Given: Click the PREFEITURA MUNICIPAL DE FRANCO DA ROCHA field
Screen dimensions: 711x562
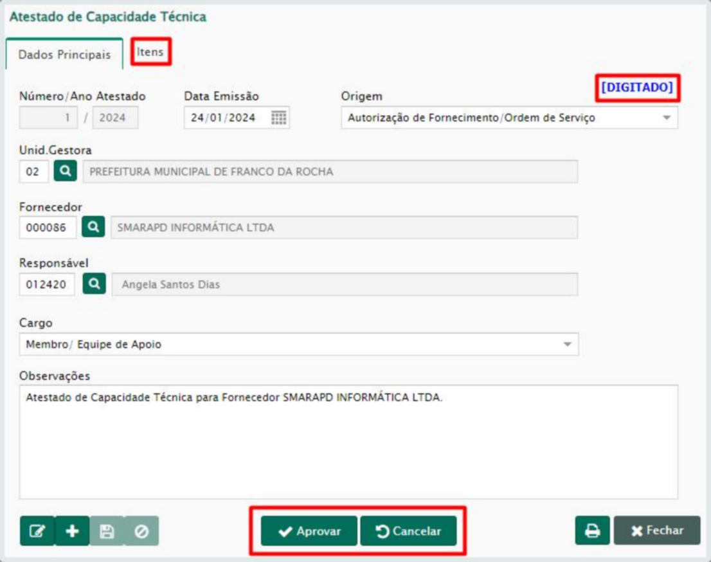Looking at the screenshot, I should [x=330, y=172].
